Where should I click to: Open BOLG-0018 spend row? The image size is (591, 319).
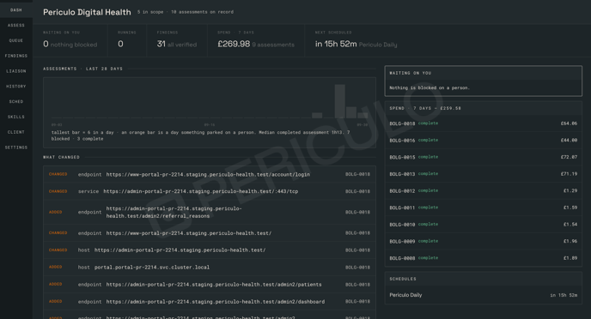(484, 123)
